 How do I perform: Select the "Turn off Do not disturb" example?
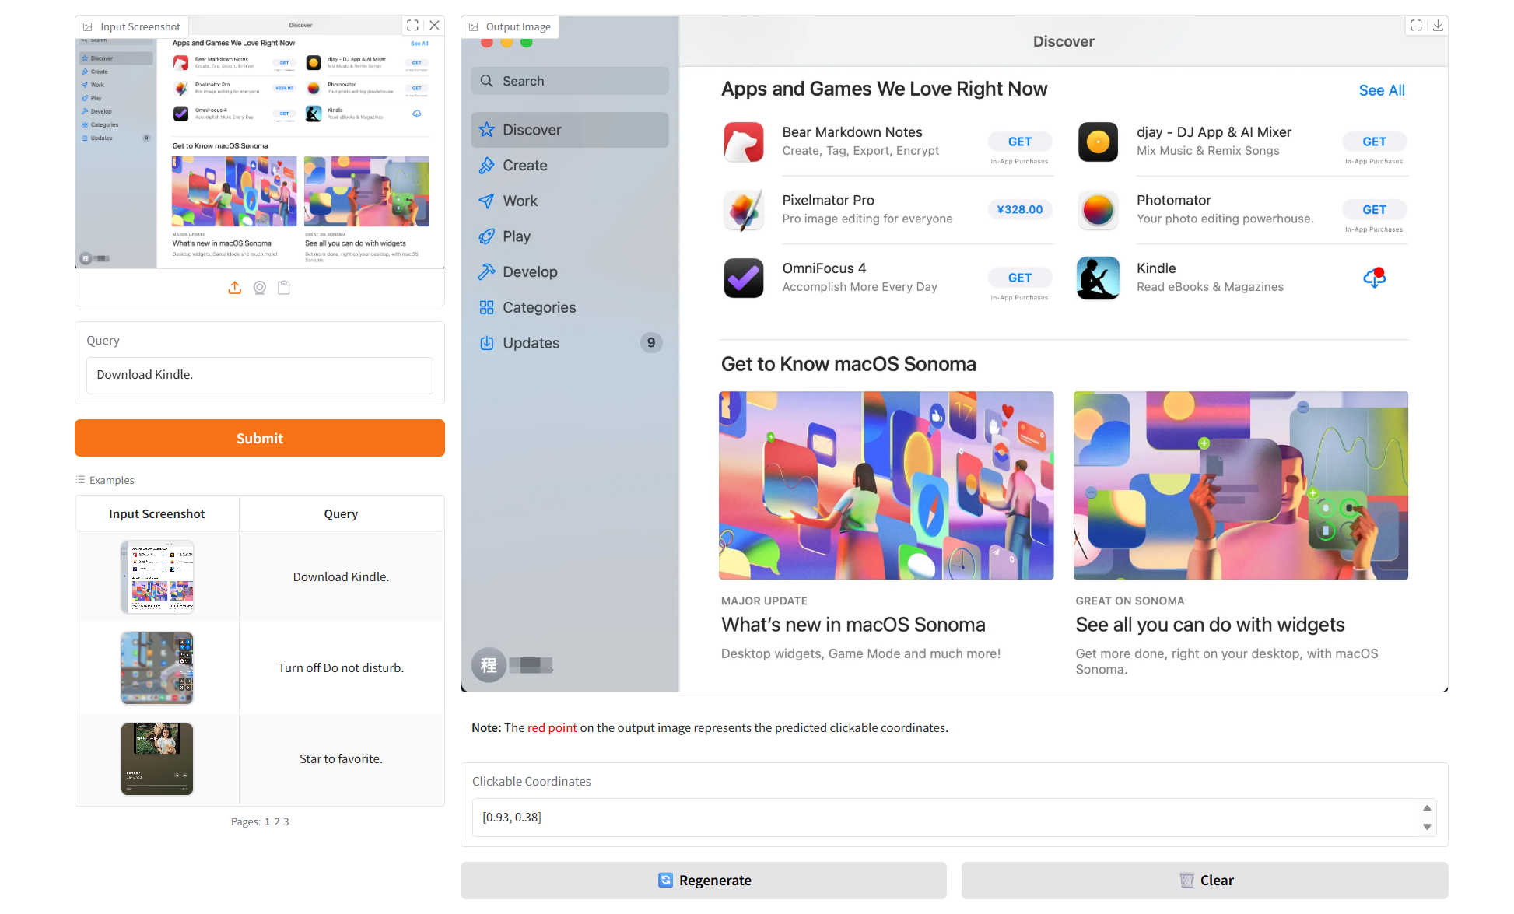point(341,667)
